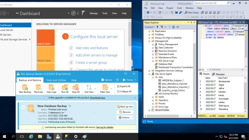Switch to the Tools and Utilities tab
249x140 pixels.
56,80
